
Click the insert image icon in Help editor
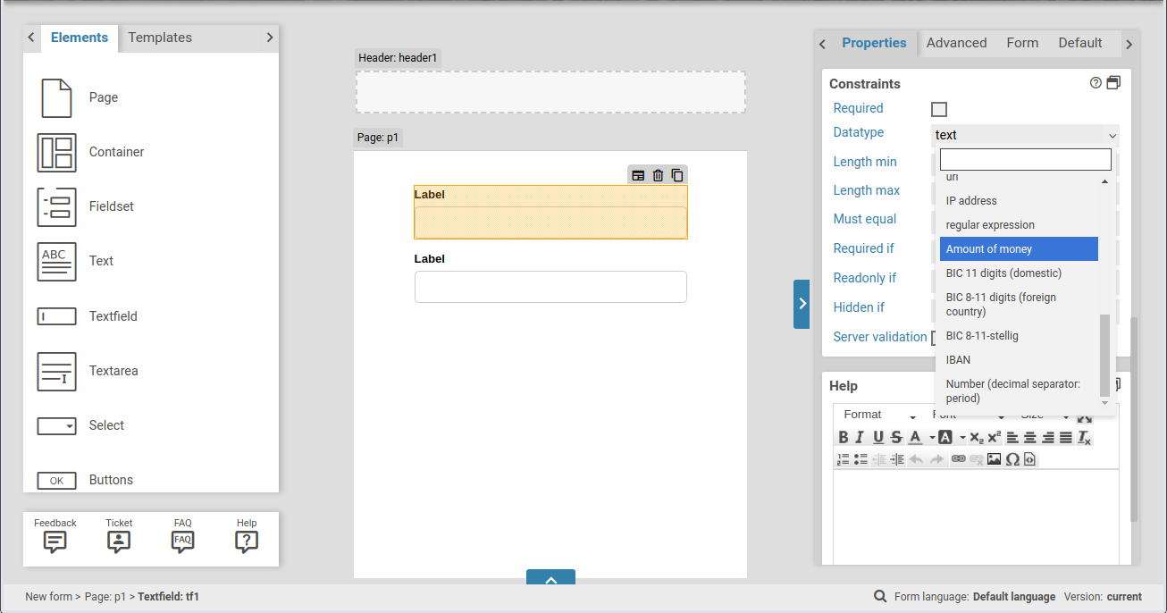(x=994, y=459)
